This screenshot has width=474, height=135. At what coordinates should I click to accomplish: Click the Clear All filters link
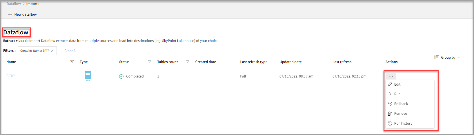click(71, 51)
